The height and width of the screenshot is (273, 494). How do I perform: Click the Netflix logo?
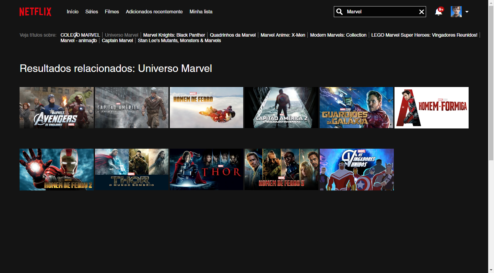(35, 12)
